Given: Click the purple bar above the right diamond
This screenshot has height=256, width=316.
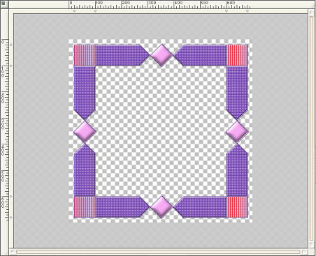Looking at the screenshot, I should 237,93.
